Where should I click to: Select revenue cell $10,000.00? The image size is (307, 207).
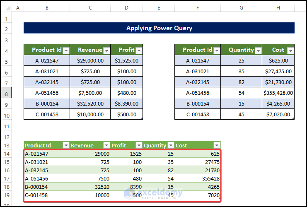tap(90, 114)
